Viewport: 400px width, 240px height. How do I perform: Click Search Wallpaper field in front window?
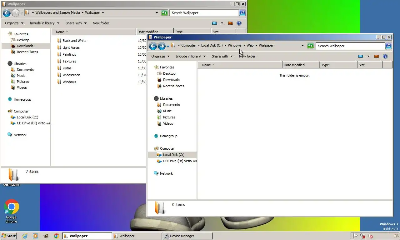[350, 46]
